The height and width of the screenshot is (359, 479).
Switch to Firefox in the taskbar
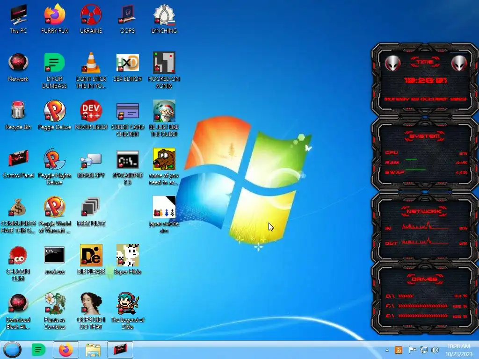coord(66,350)
